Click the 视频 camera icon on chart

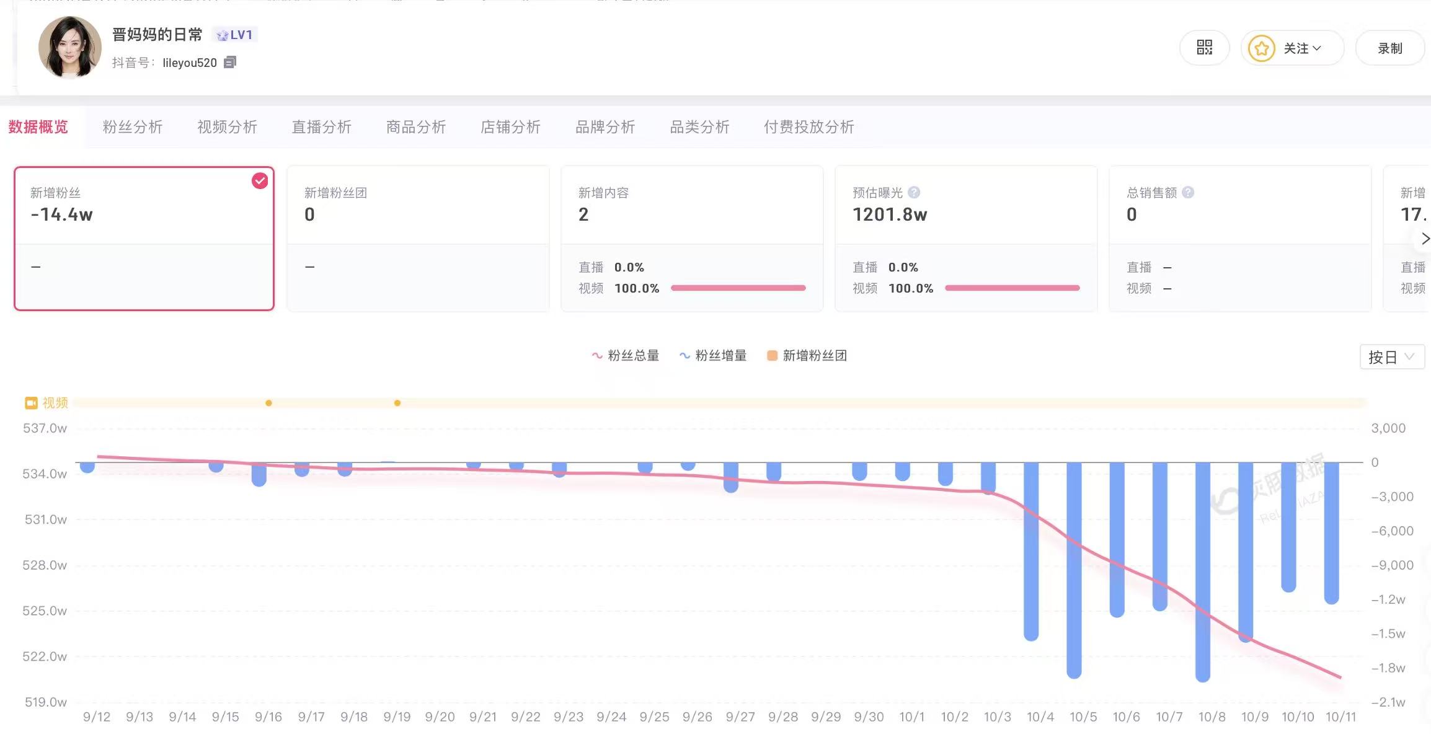click(x=31, y=403)
